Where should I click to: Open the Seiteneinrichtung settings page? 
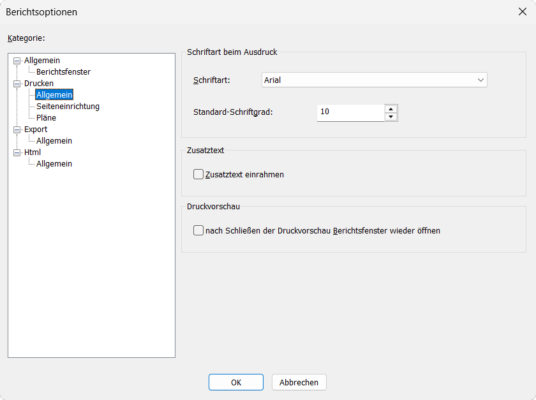(x=68, y=107)
